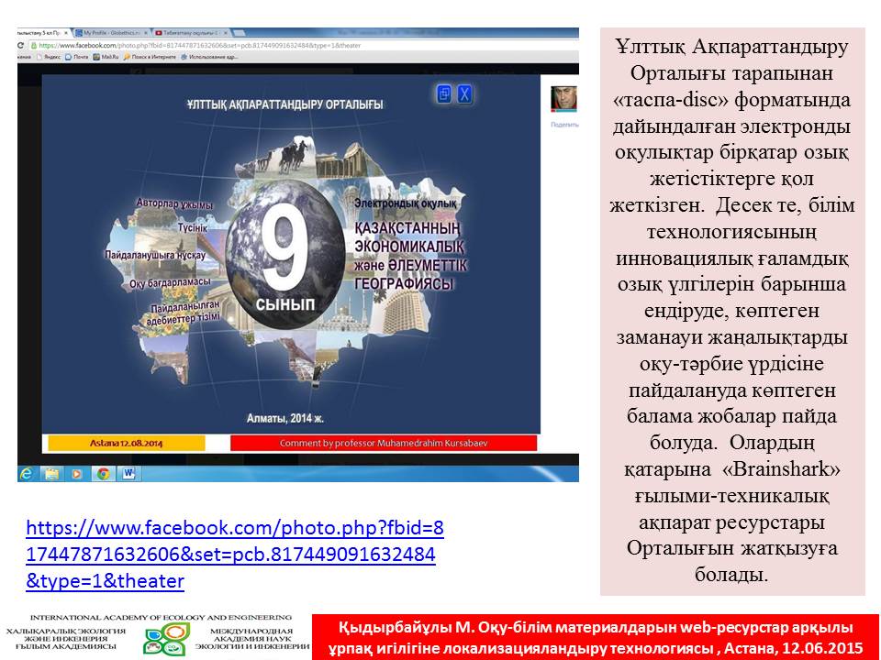Open the Яндекс bookmark
This screenshot has height=660, width=881.
[x=49, y=57]
